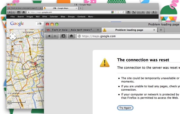Click map pan compass control
The height and width of the screenshot is (114, 180).
click(13, 36)
